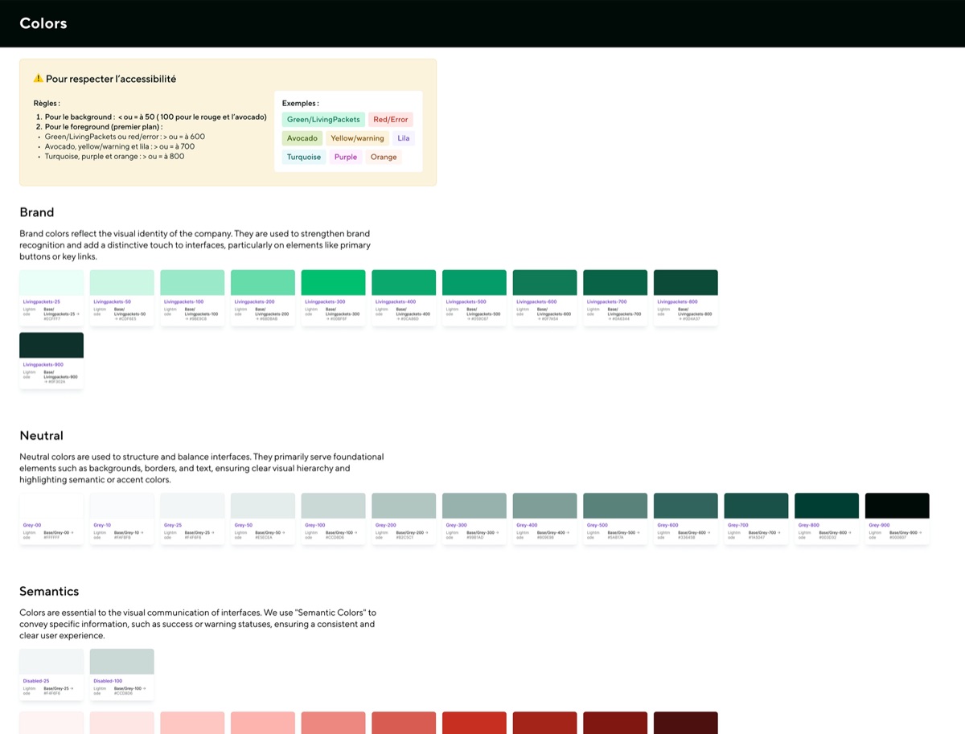Click the Grey-600 color swatch
This screenshot has width=965, height=734.
point(686,506)
